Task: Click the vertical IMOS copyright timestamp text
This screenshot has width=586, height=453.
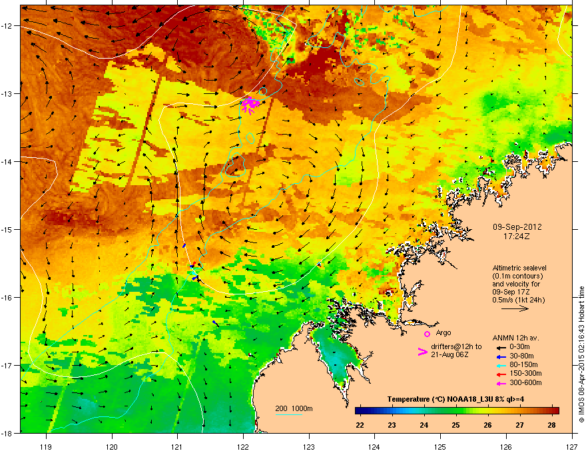Action: (x=581, y=354)
